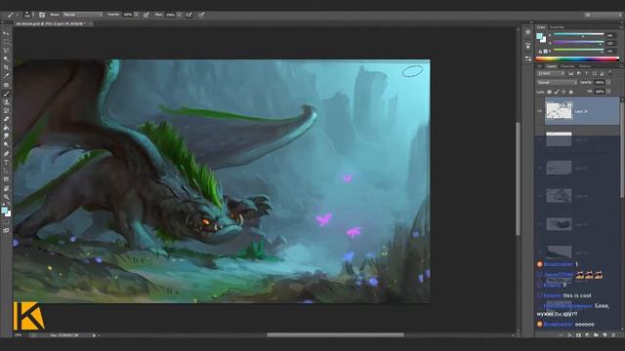Adjust the green (G) color slider

(x=578, y=42)
